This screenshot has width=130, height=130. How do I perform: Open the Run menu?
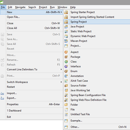tap(52, 7)
